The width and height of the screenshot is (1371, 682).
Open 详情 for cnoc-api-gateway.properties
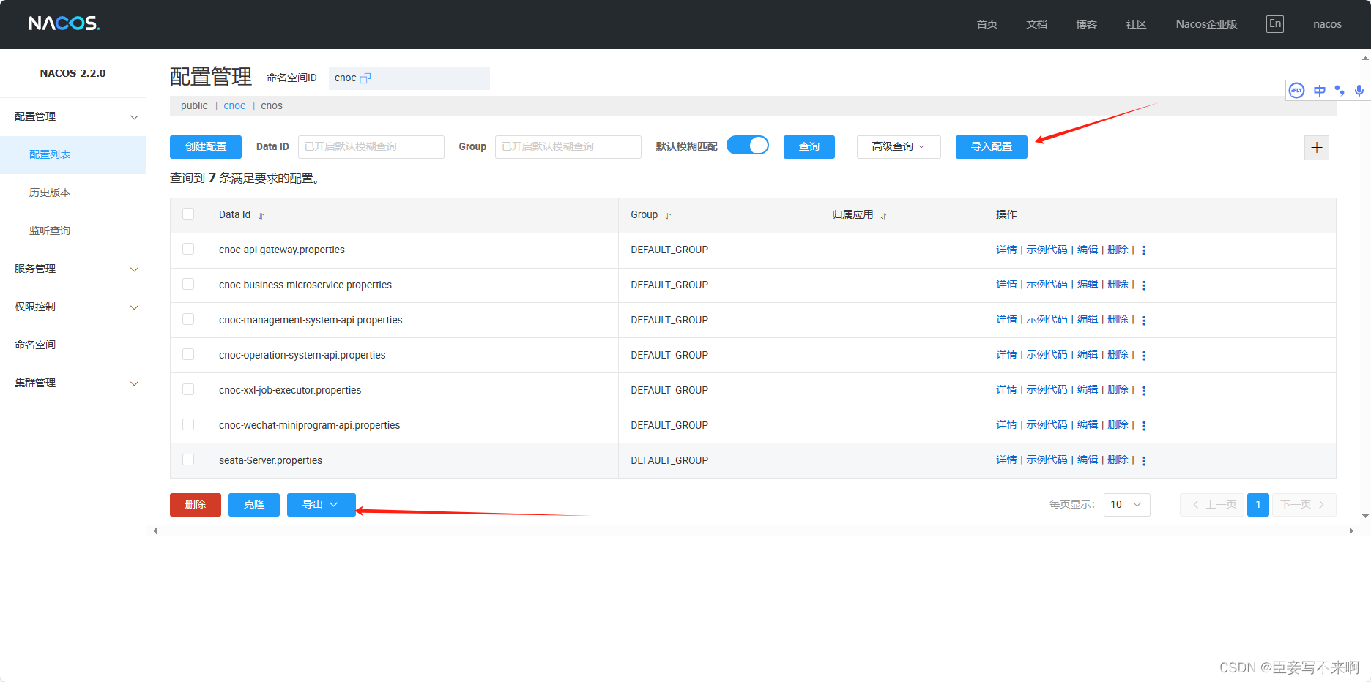[x=1006, y=250]
